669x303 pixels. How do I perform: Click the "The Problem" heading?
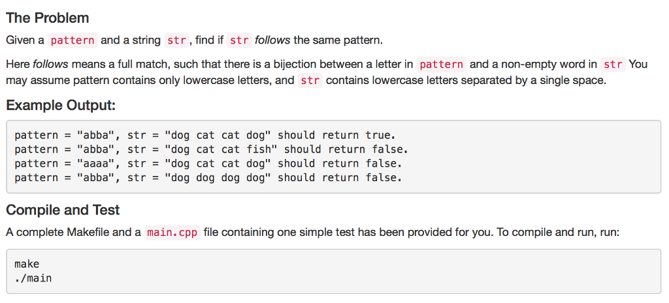pyautogui.click(x=48, y=18)
